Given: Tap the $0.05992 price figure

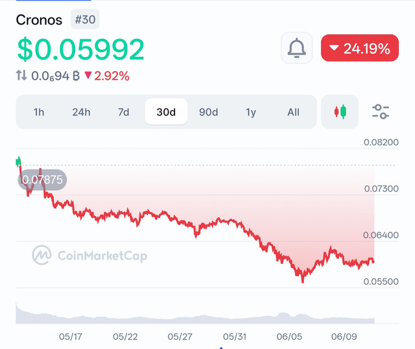Looking at the screenshot, I should coord(80,49).
